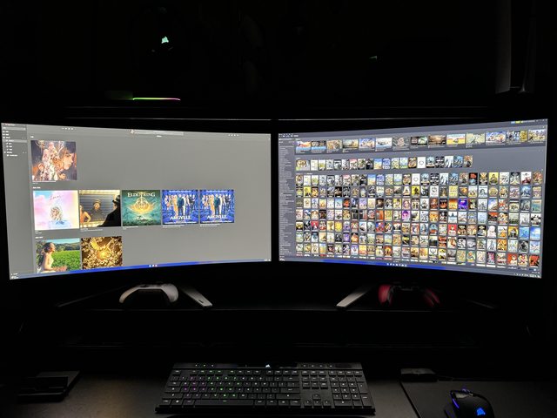Select first landscape thumbnail in right window's top row
This screenshot has height=418, width=557.
[303, 146]
